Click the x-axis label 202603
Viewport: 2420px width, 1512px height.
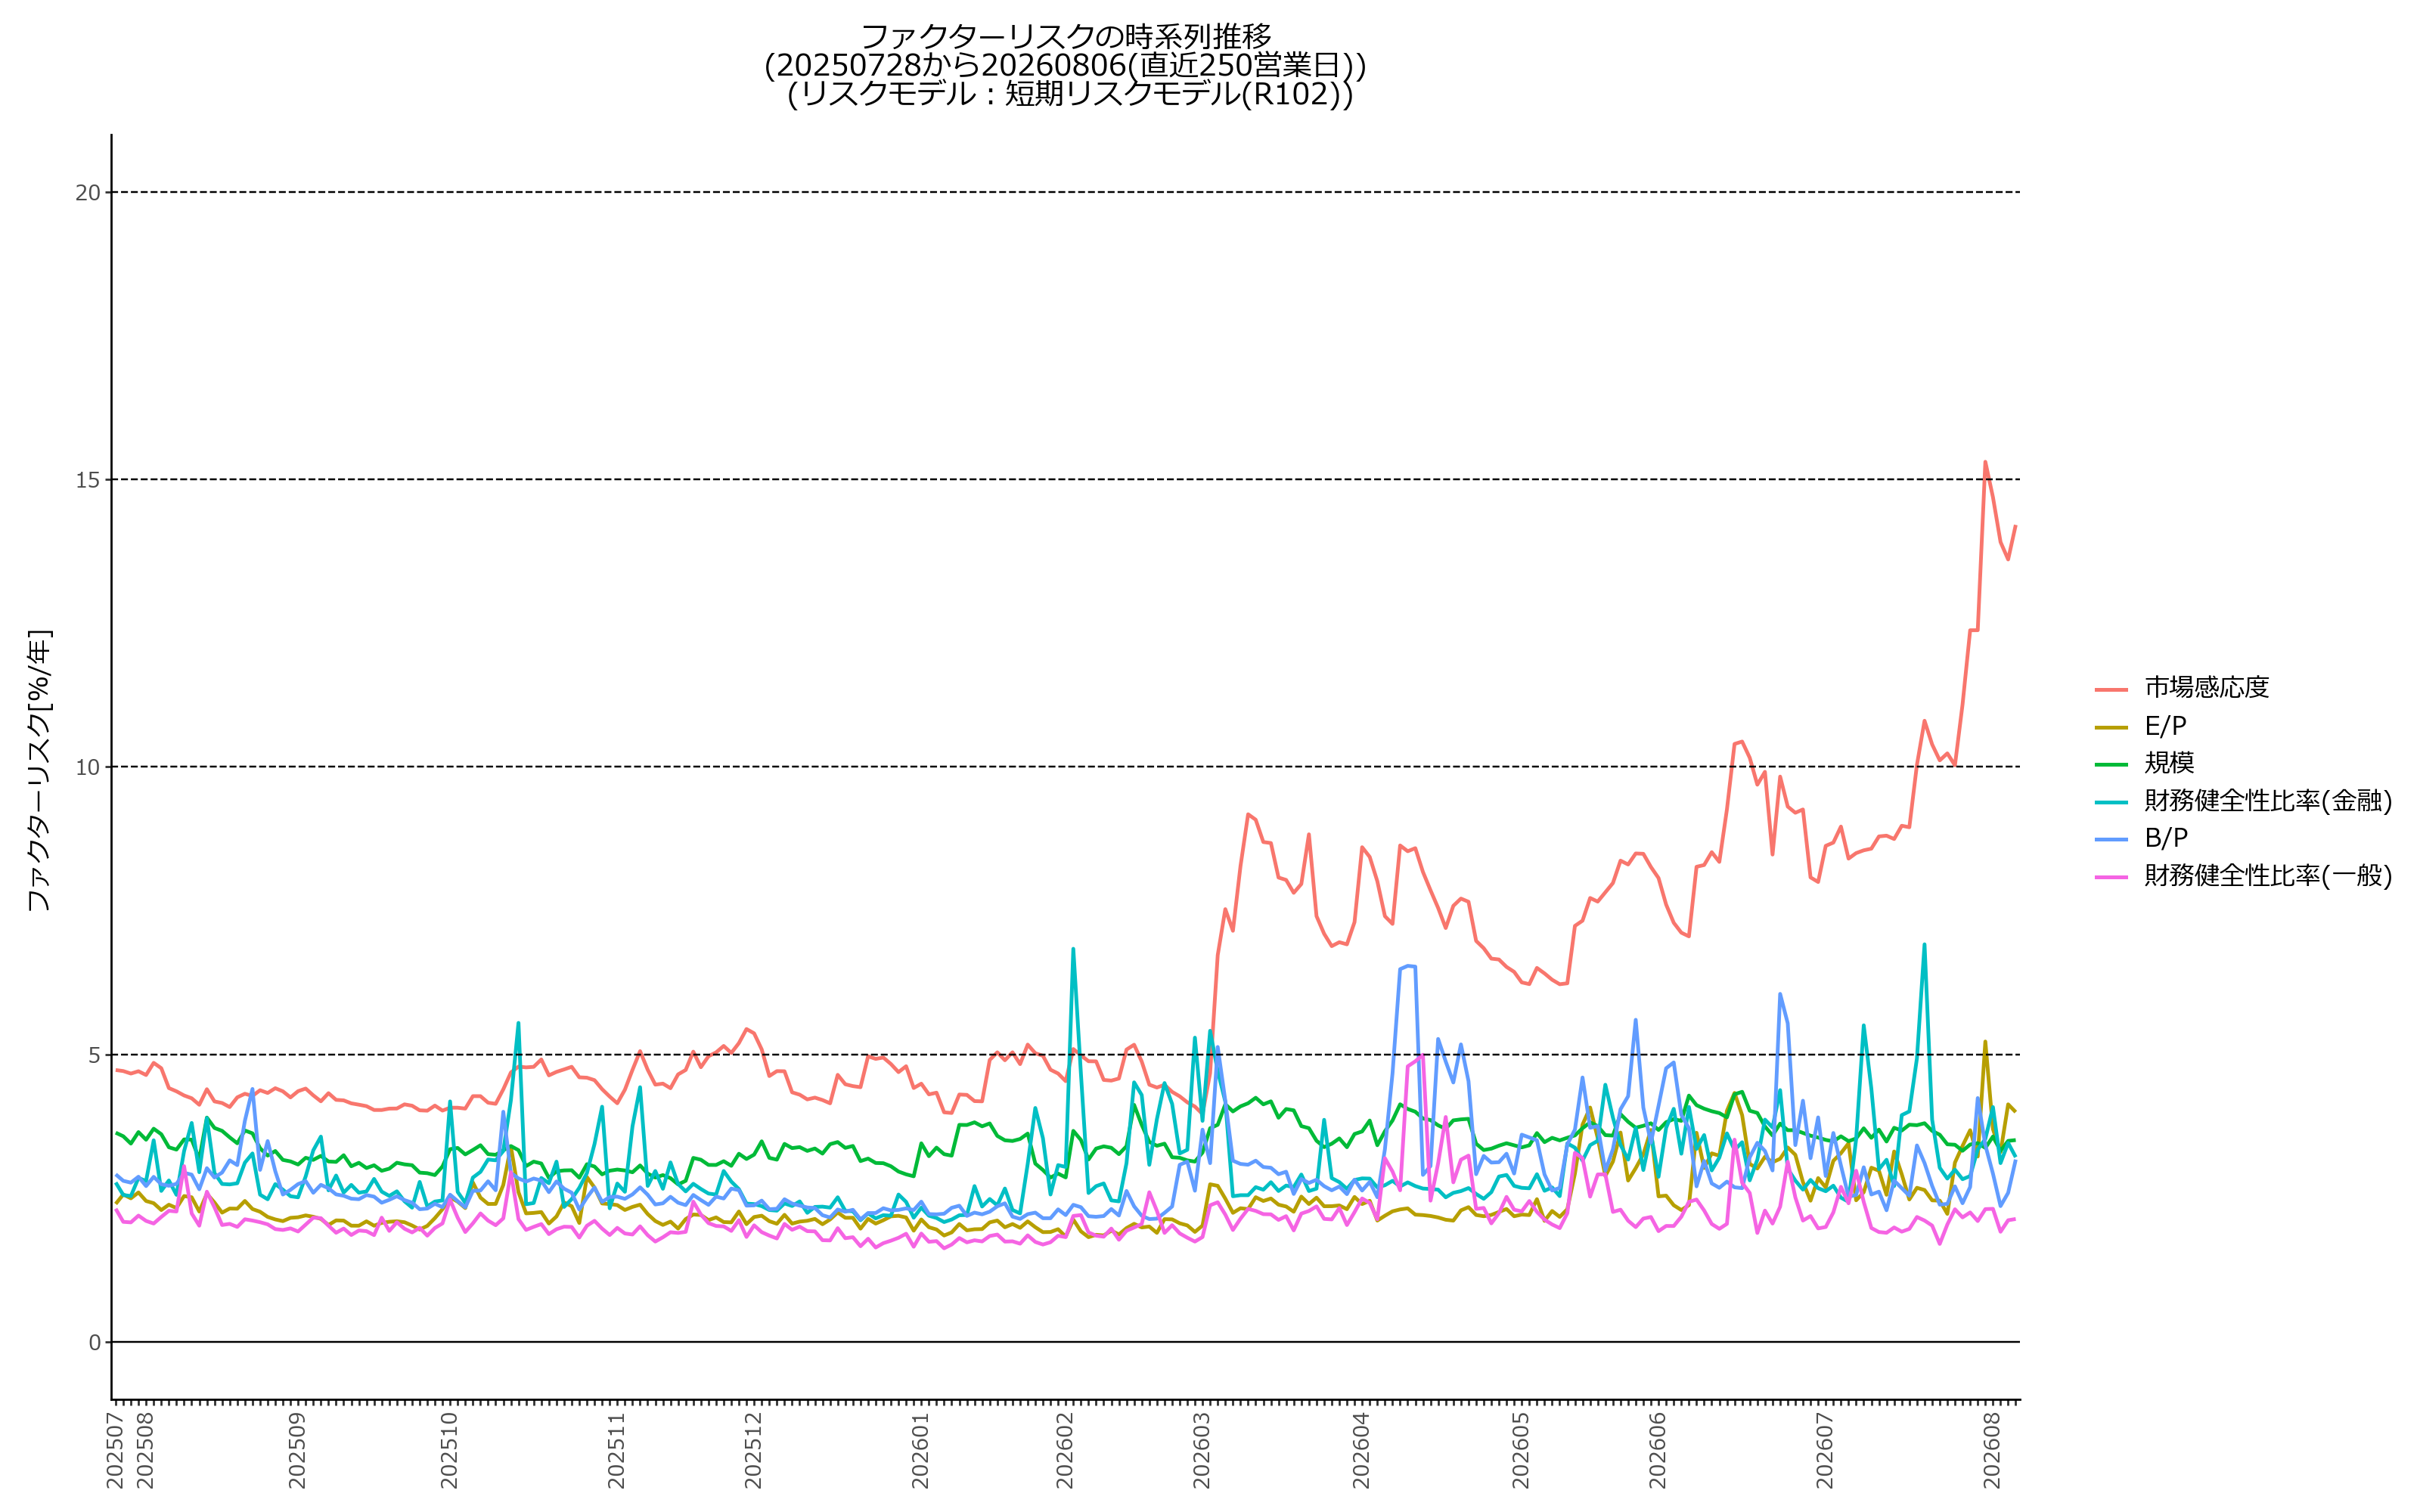point(1202,1450)
